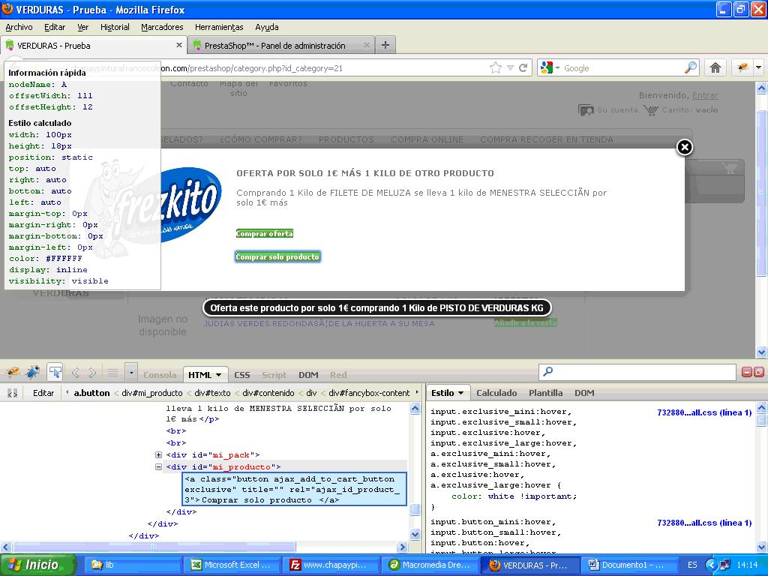
Task: Close the VERDURAS - Prueba tab
Action: coord(178,45)
